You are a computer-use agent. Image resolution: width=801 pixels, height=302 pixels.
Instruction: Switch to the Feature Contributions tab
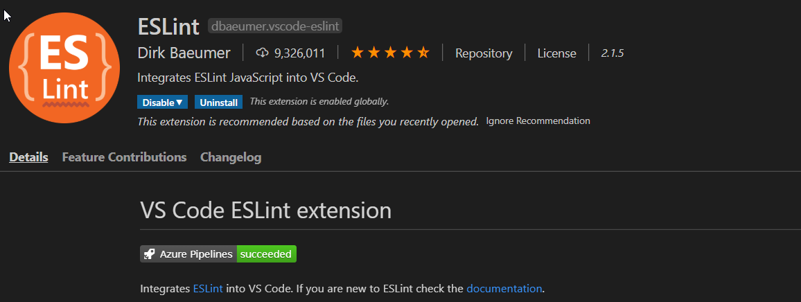click(124, 157)
